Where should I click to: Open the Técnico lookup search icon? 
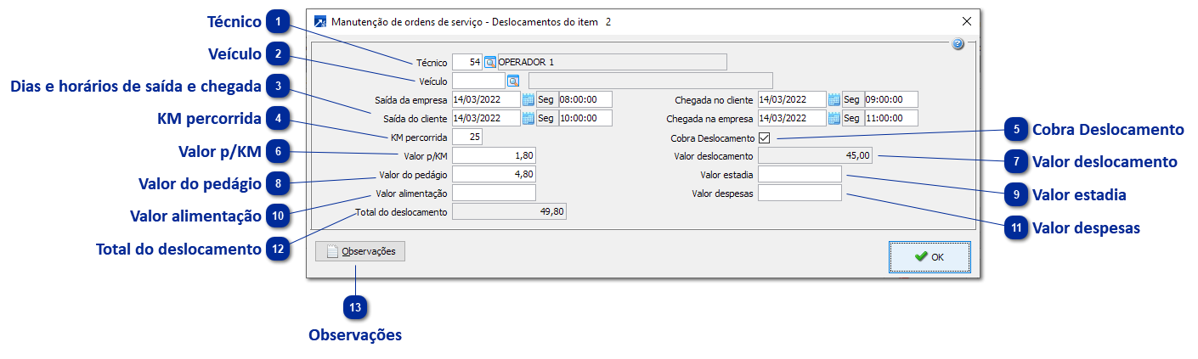coord(490,62)
